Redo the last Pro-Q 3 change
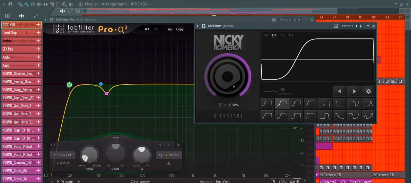The width and height of the screenshot is (411, 183). (156, 29)
